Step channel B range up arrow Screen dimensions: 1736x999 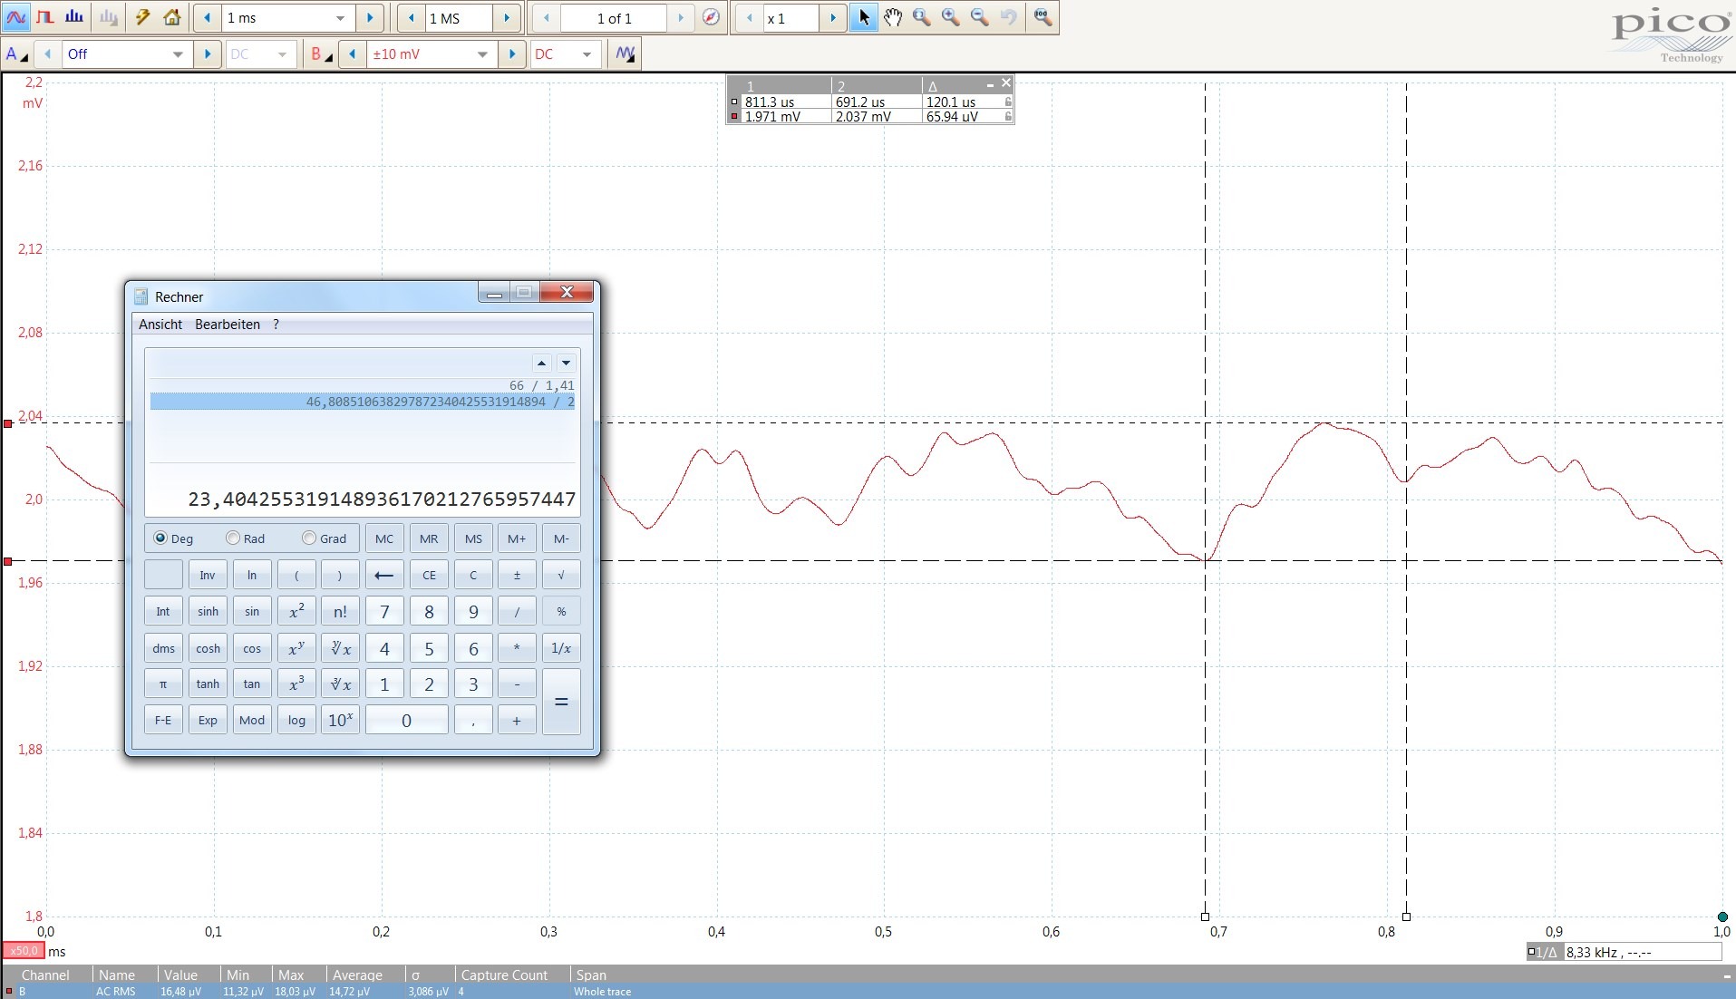coord(512,54)
